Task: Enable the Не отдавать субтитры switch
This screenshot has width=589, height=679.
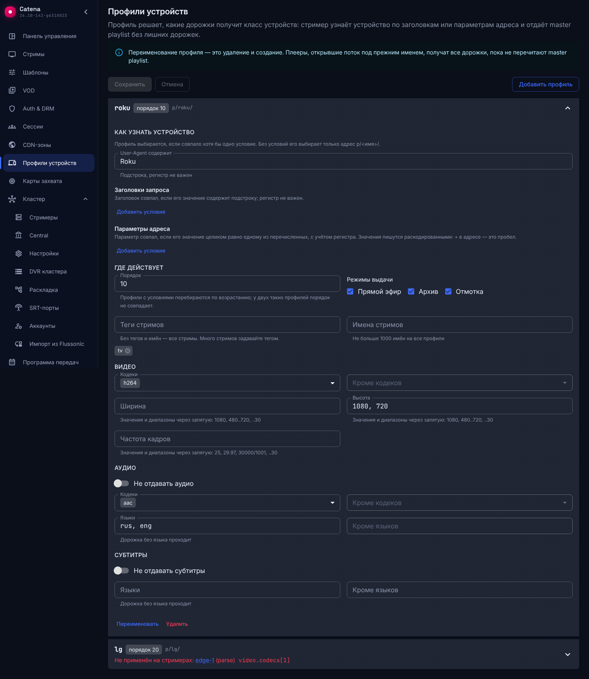Action: (x=121, y=571)
